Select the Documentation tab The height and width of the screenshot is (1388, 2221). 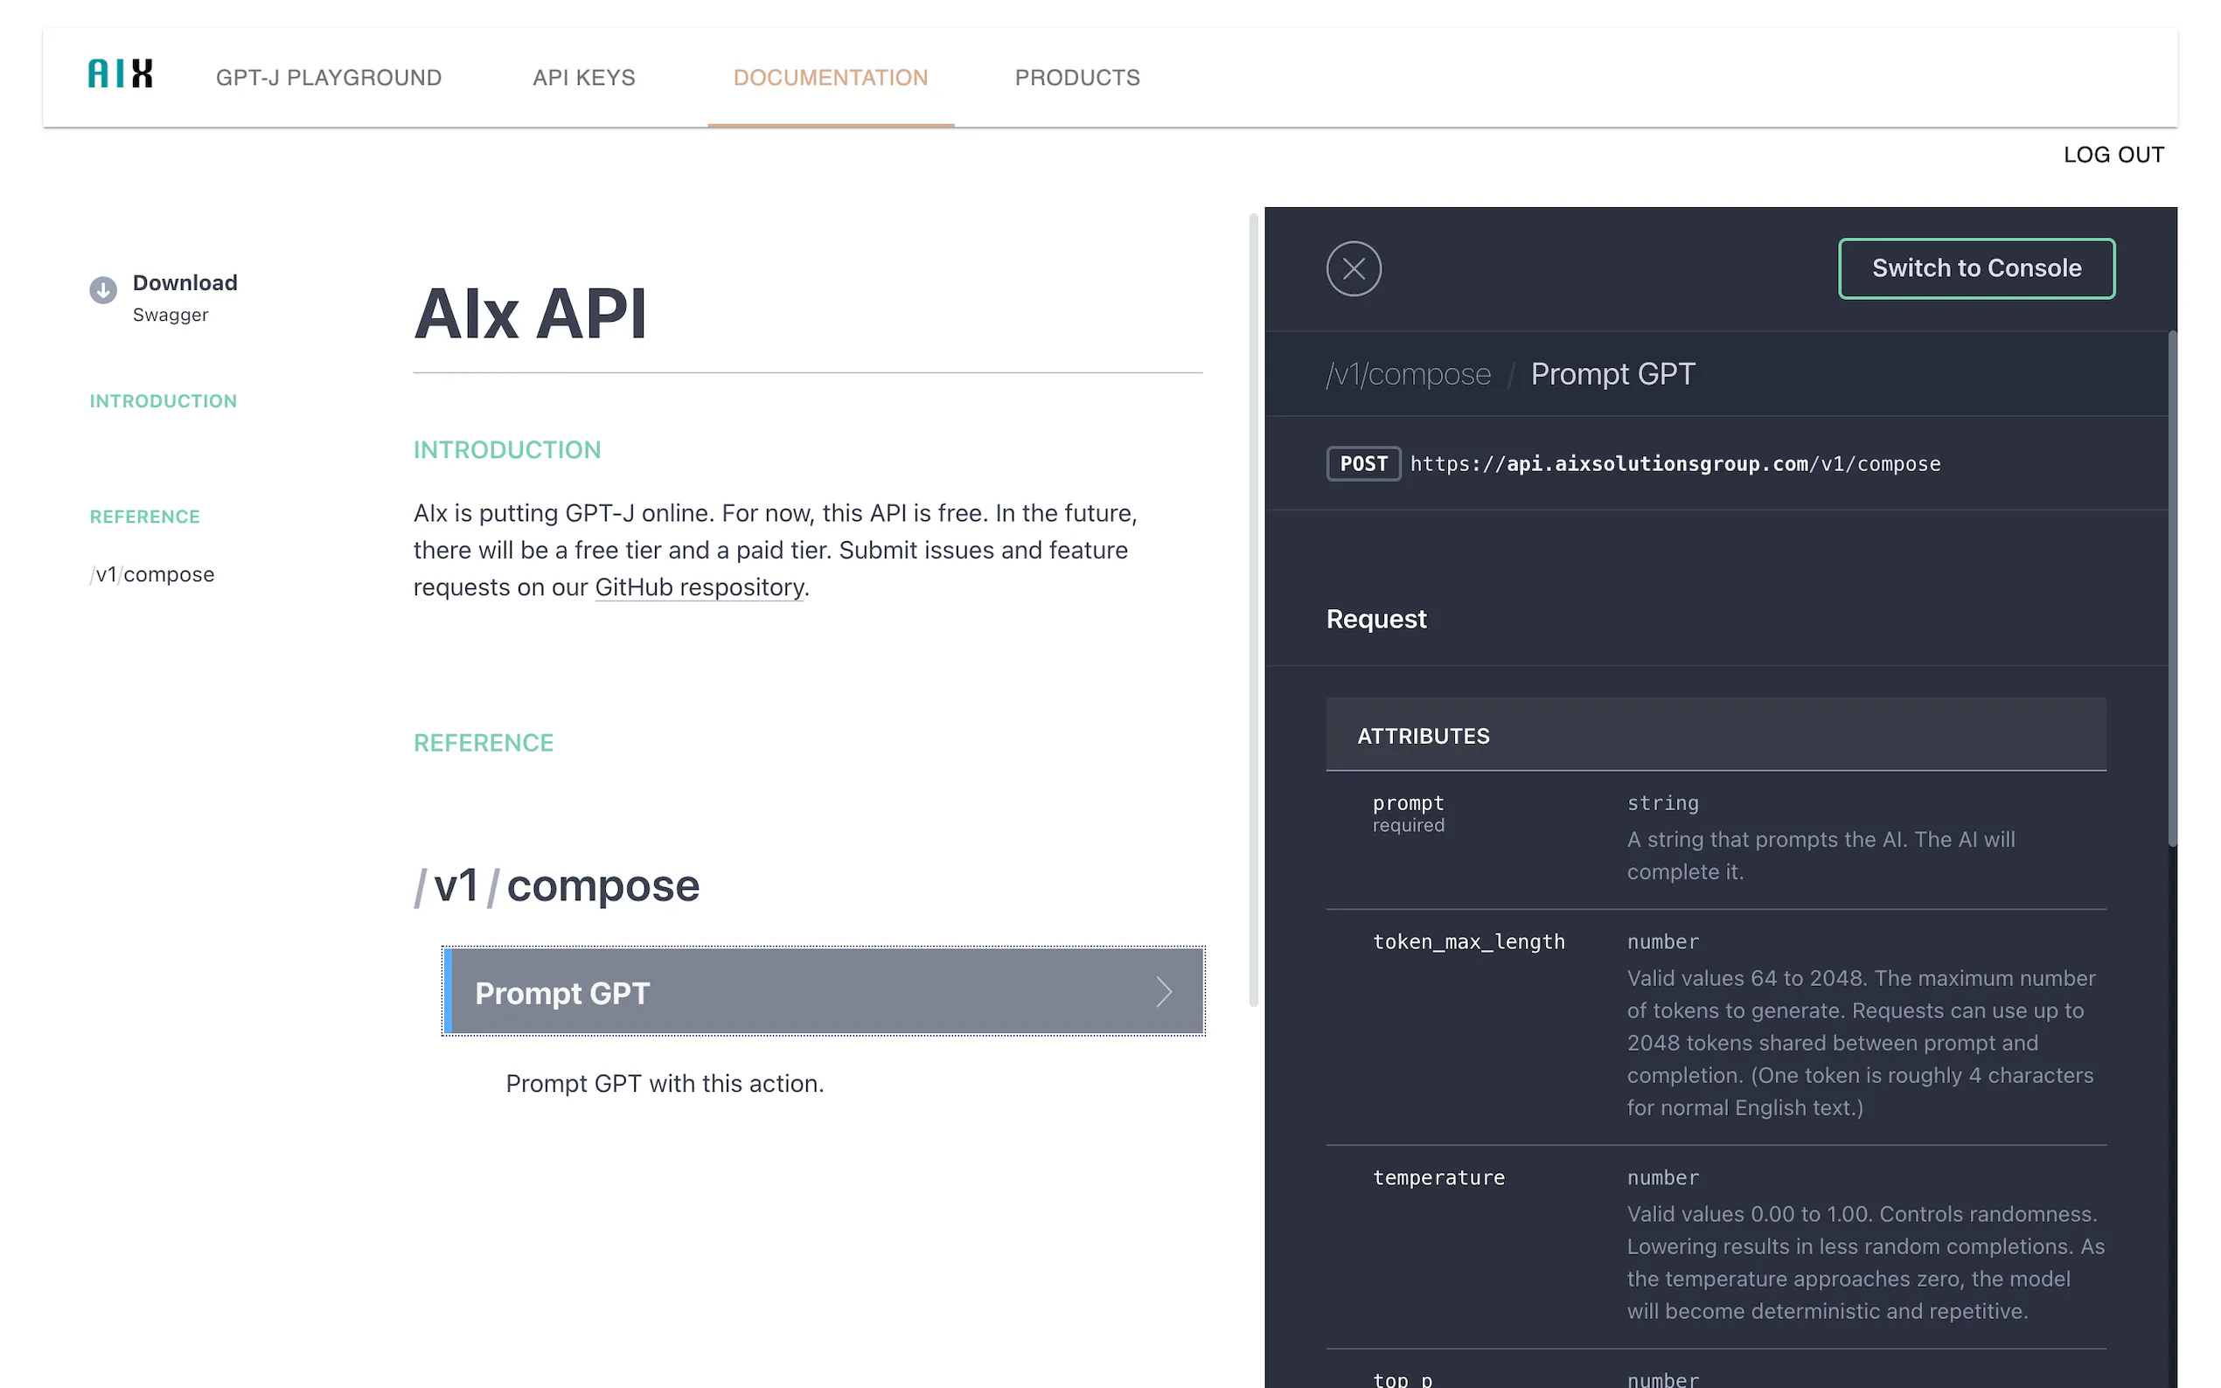pyautogui.click(x=830, y=78)
